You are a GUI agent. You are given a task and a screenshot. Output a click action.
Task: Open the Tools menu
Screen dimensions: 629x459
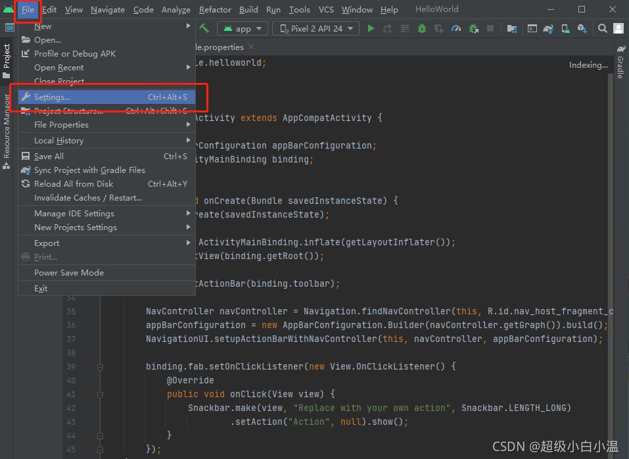(299, 10)
